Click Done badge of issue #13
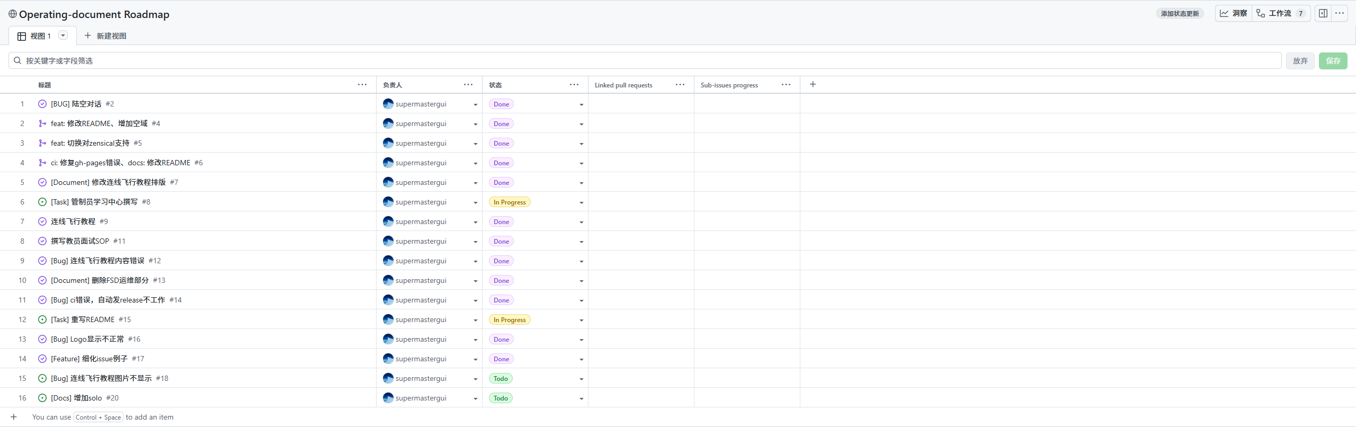 pos(501,280)
